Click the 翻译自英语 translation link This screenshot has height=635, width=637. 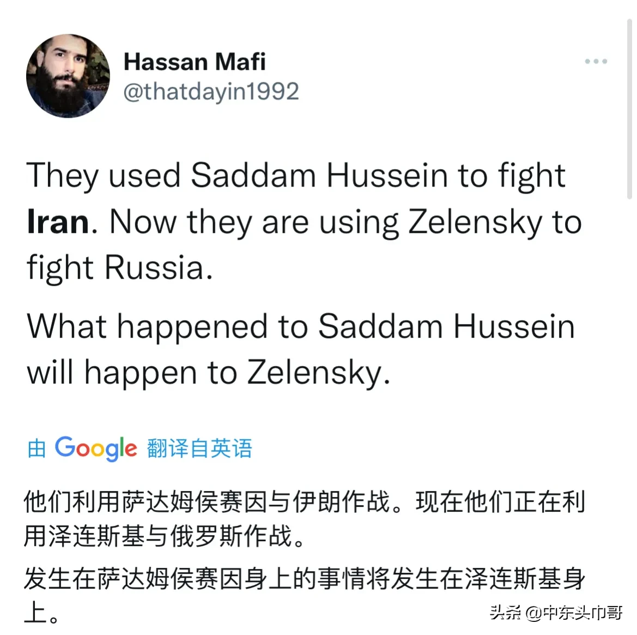[x=199, y=448]
